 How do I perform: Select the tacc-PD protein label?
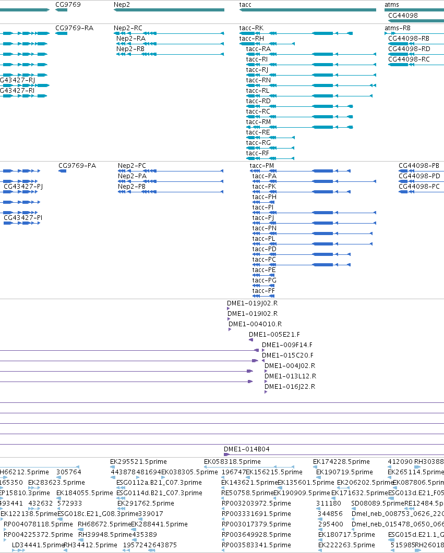(265, 249)
